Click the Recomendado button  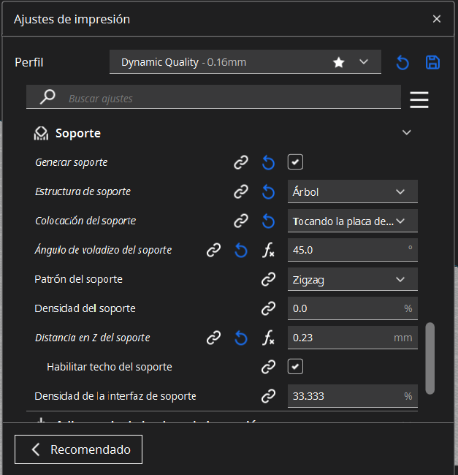pyautogui.click(x=78, y=449)
